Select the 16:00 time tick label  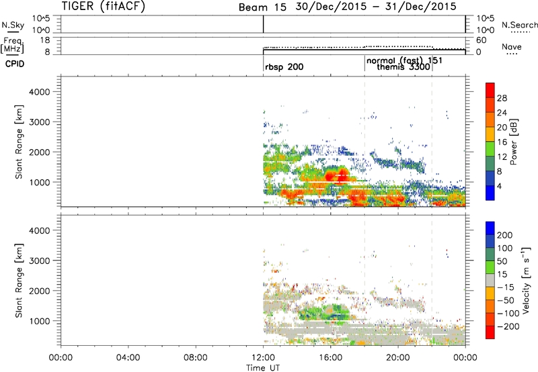(330, 358)
